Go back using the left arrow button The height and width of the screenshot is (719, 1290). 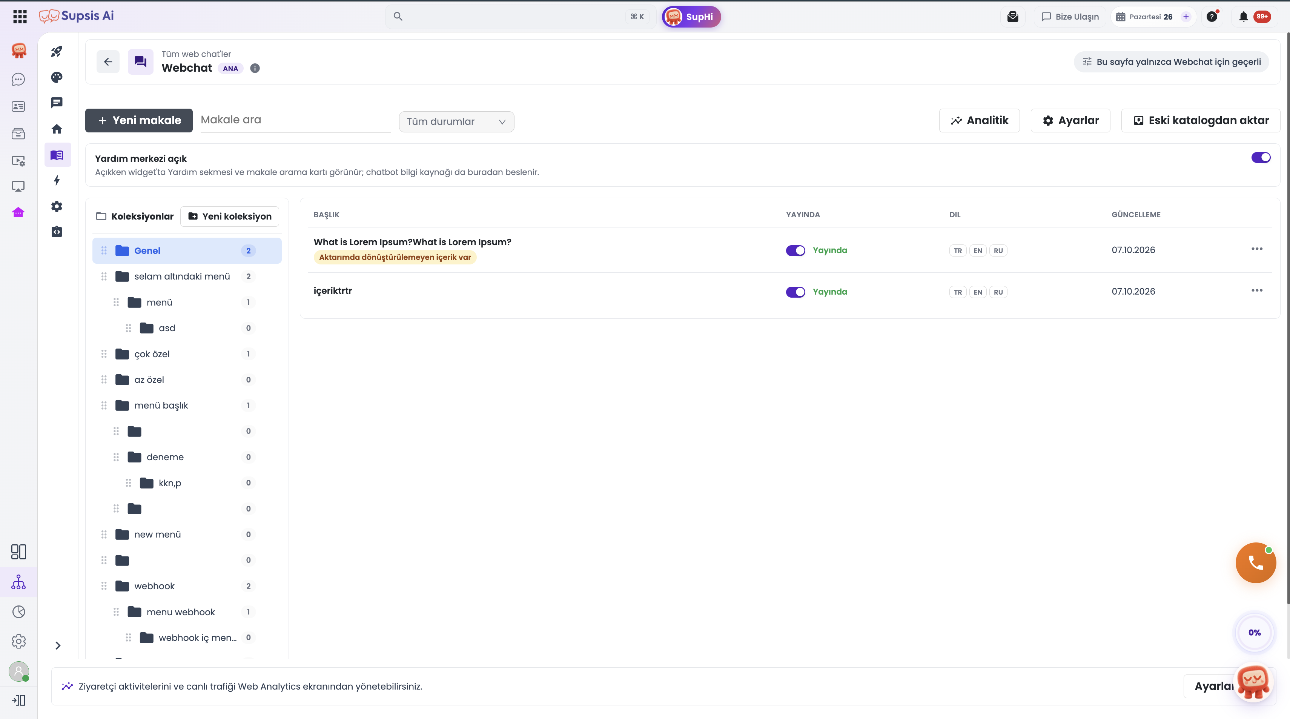(108, 61)
